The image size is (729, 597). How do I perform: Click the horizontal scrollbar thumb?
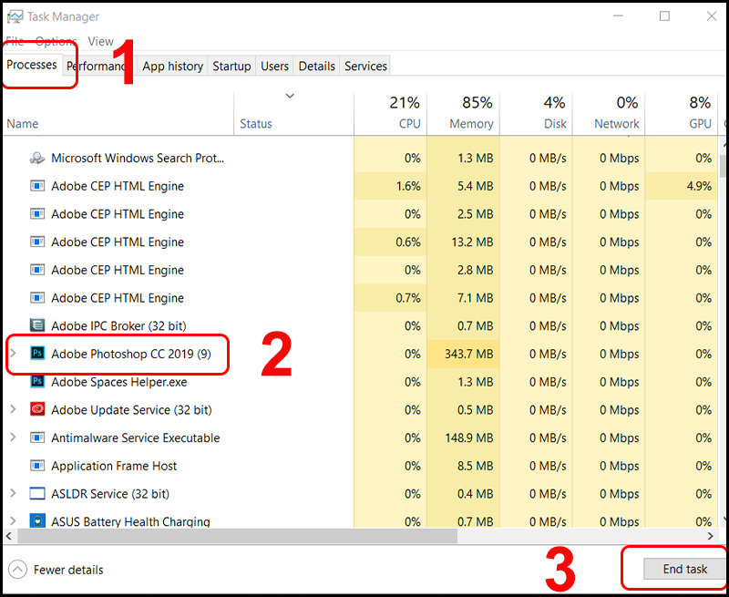coord(238,536)
